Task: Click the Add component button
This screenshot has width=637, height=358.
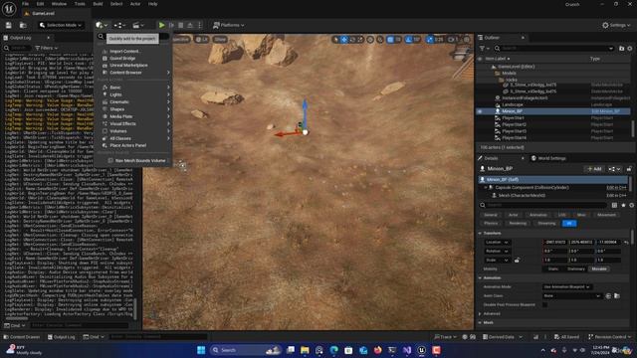Action: click(x=594, y=169)
